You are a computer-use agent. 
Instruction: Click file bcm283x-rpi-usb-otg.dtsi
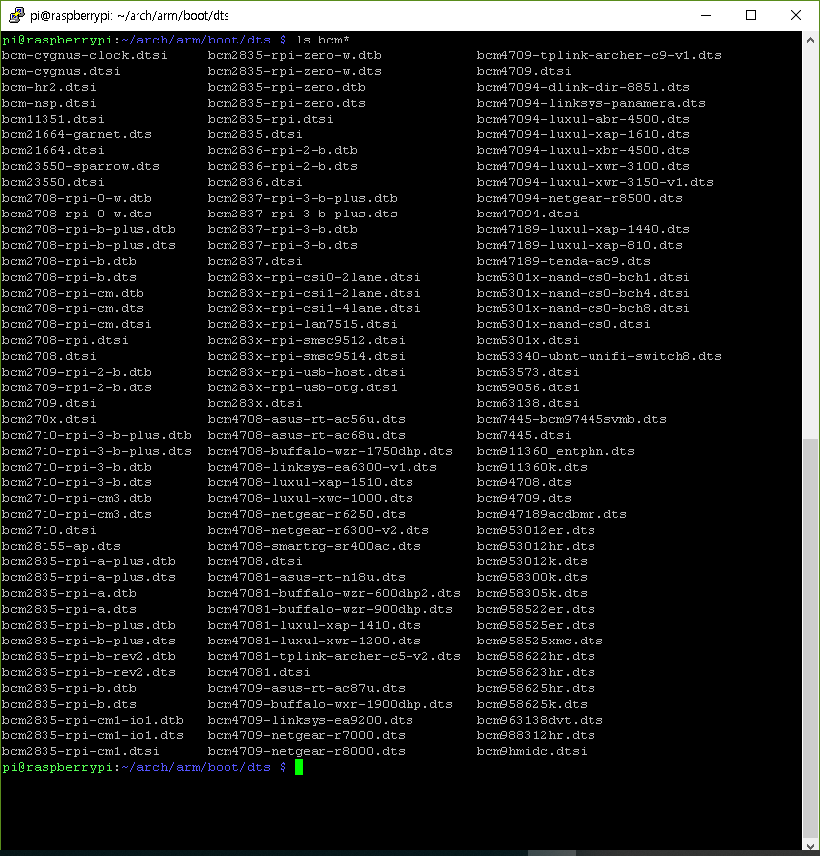[303, 388]
